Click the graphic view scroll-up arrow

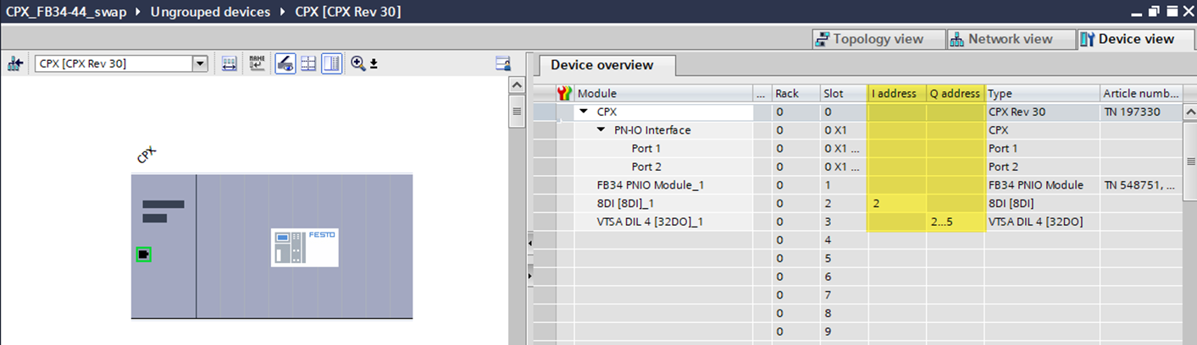[x=516, y=86]
